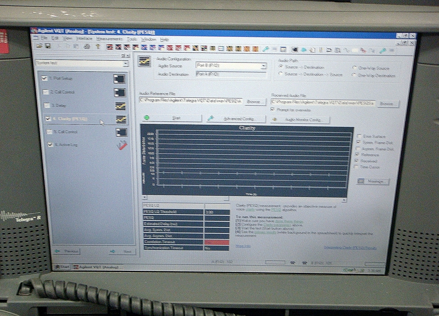Open Audio Monitor Config
439x316 pixels.
(300, 119)
